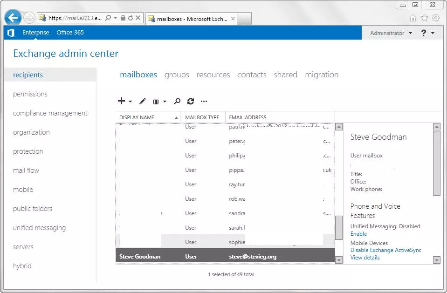Screen dimensions: 447x293
Task: Open servers in the left navigation
Action: (x=23, y=247)
